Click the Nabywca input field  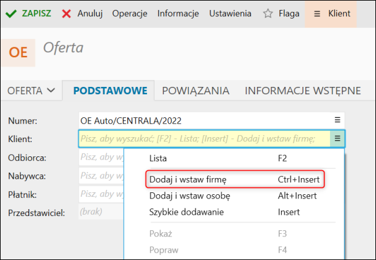click(101, 176)
